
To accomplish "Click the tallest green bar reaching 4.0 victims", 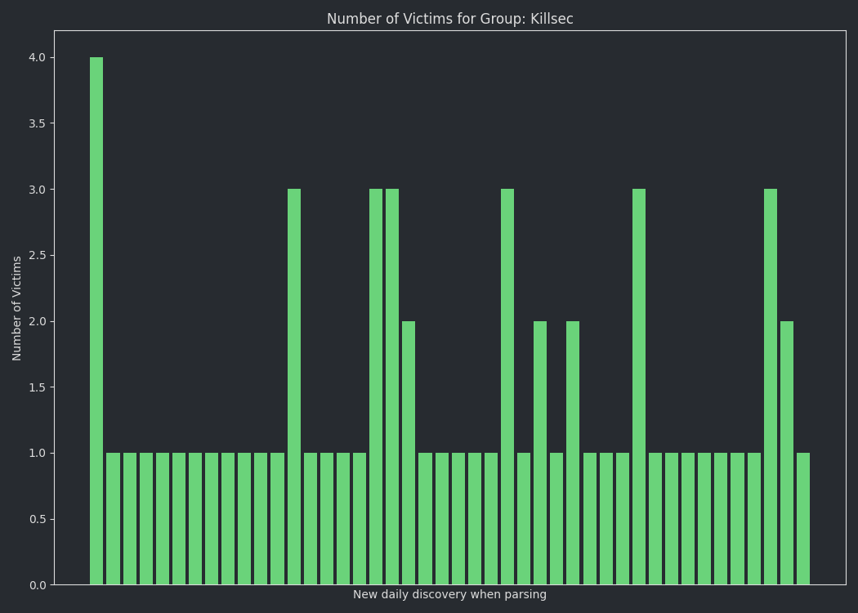I will click(x=96, y=320).
